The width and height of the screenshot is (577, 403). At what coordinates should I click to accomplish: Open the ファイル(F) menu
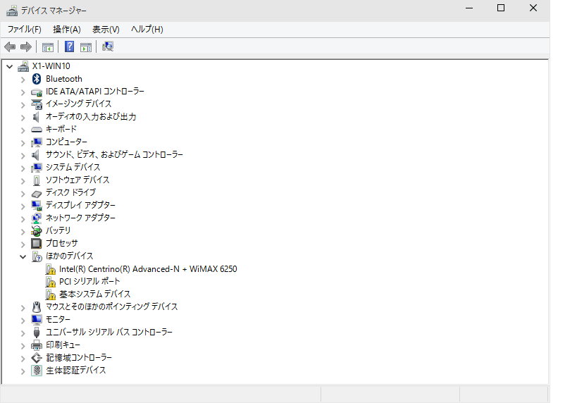tap(24, 30)
